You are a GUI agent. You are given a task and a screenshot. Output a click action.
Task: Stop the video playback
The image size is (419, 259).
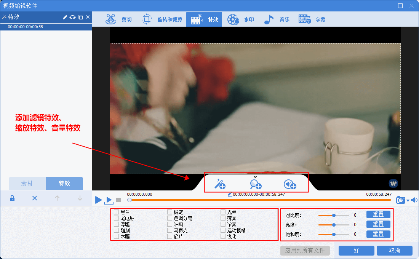(118, 200)
